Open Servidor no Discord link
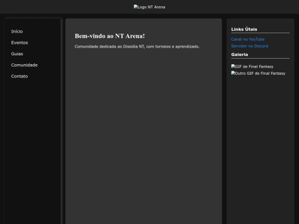This screenshot has width=299, height=224. click(250, 46)
